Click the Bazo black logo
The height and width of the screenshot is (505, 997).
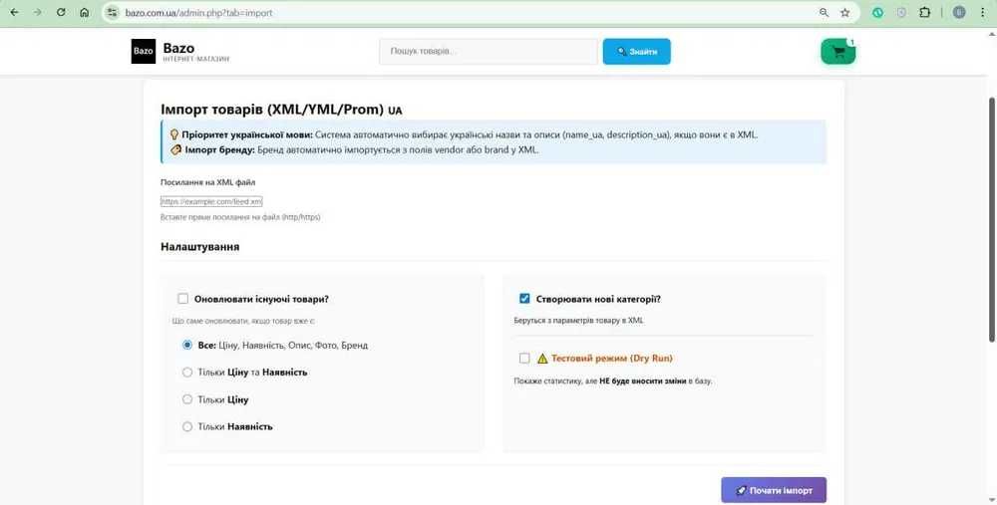[144, 52]
